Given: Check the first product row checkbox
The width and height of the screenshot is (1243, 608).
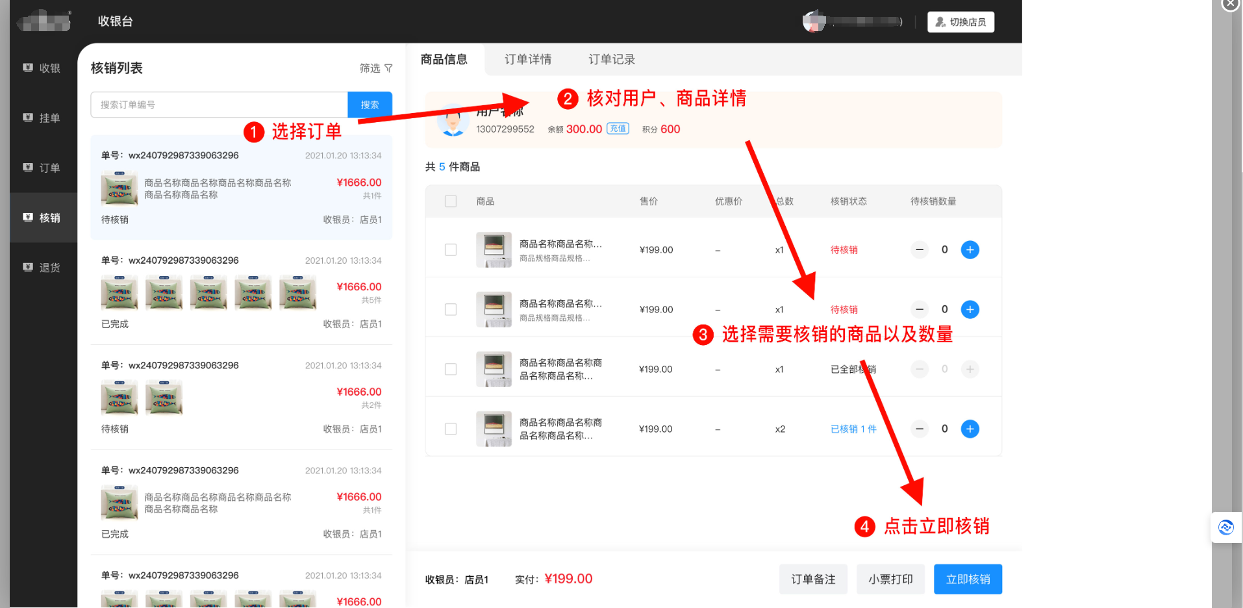Looking at the screenshot, I should 451,250.
